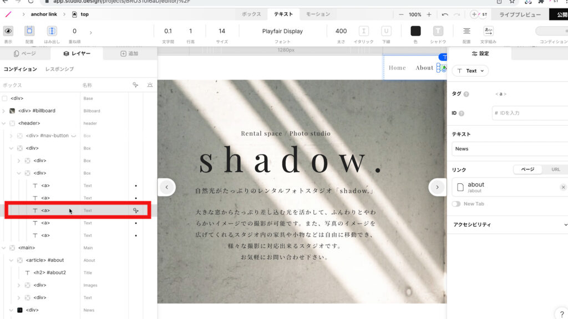Remove the about page link with X
Viewport: 568px width, 319px height.
[563, 187]
